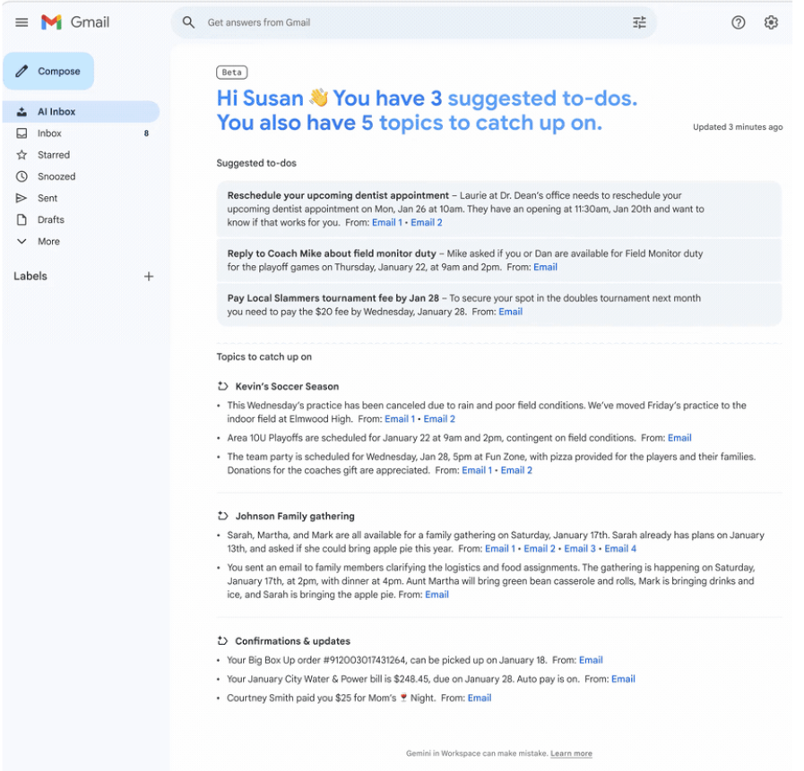Open Email 1 for dentist appointment to-do
The height and width of the screenshot is (771, 804).
(x=387, y=222)
